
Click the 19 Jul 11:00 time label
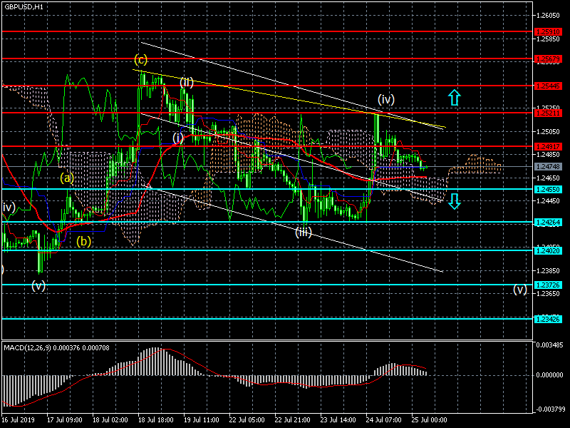[x=202, y=419]
